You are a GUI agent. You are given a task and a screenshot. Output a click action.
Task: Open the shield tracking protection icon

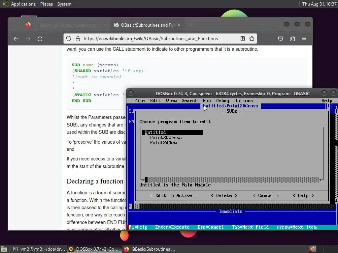[69, 39]
